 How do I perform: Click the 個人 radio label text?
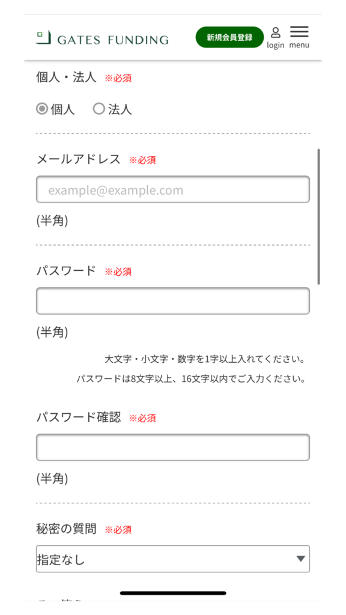[x=62, y=109]
